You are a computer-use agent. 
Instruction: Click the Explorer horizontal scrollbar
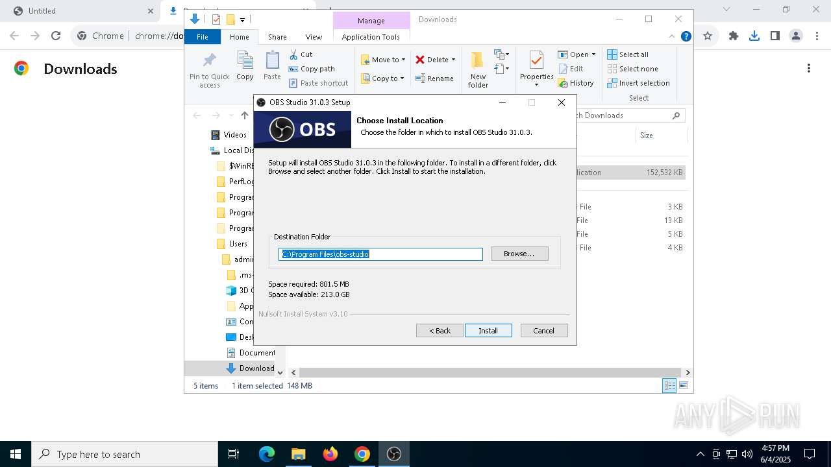(x=490, y=372)
